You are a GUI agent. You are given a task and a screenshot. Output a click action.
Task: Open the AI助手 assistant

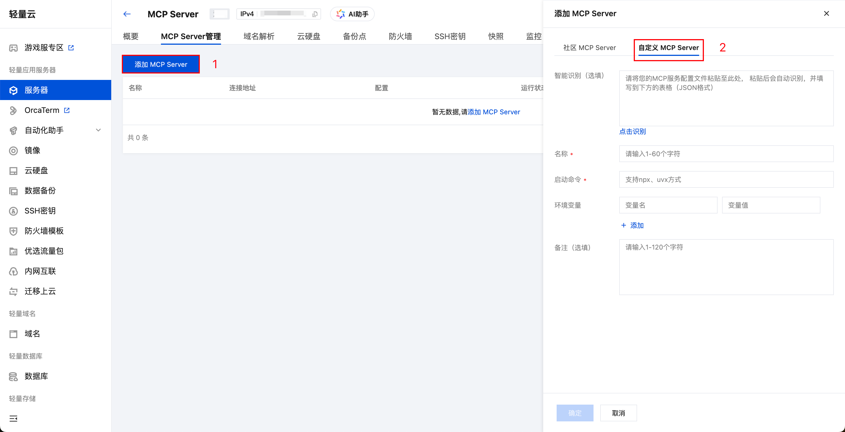coord(352,14)
